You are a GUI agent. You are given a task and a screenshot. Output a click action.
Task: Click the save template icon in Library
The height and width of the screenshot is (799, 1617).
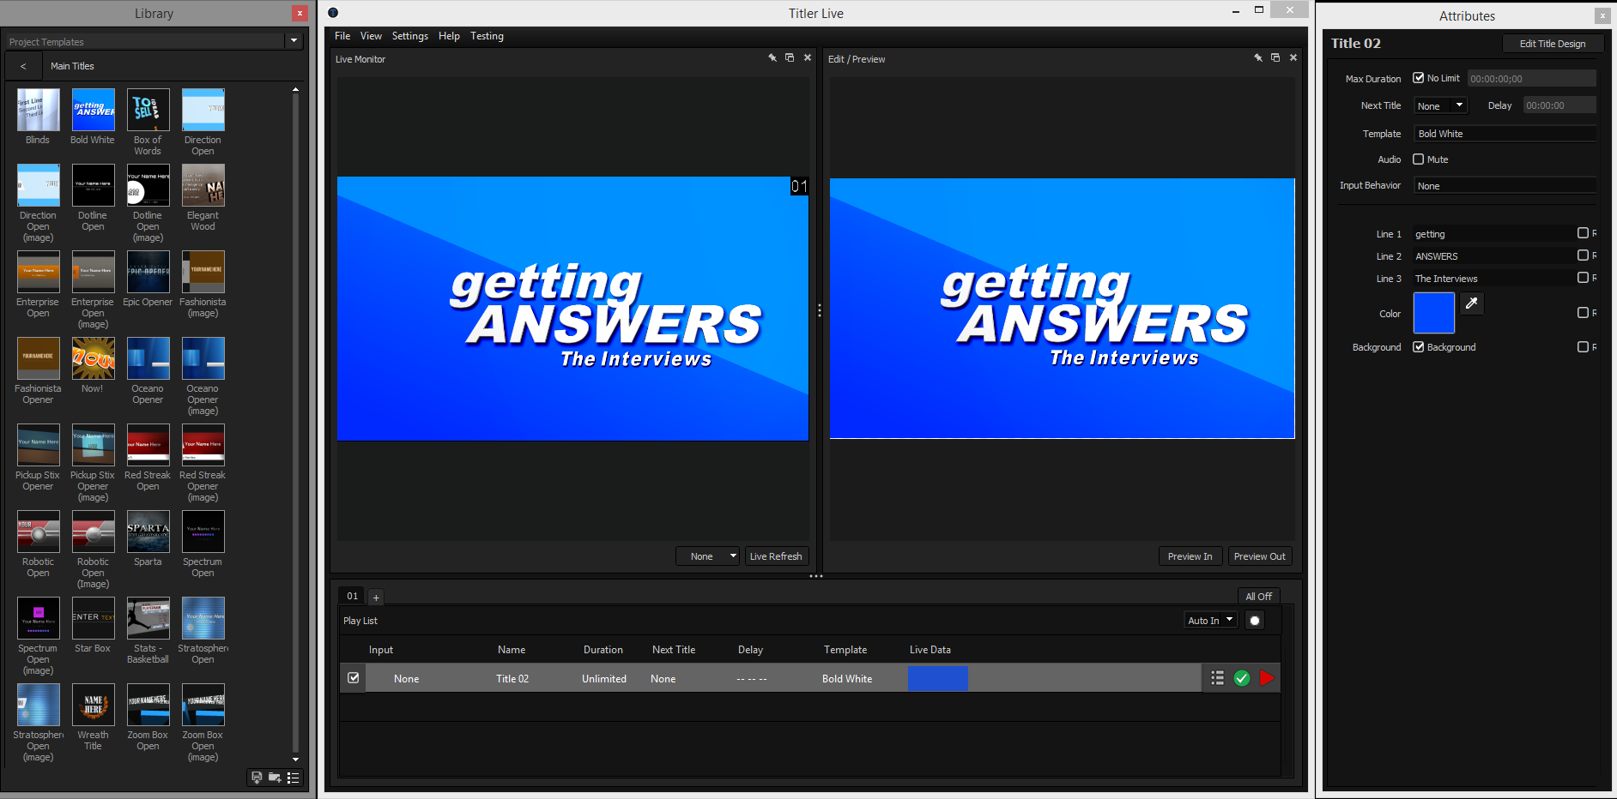tap(257, 778)
